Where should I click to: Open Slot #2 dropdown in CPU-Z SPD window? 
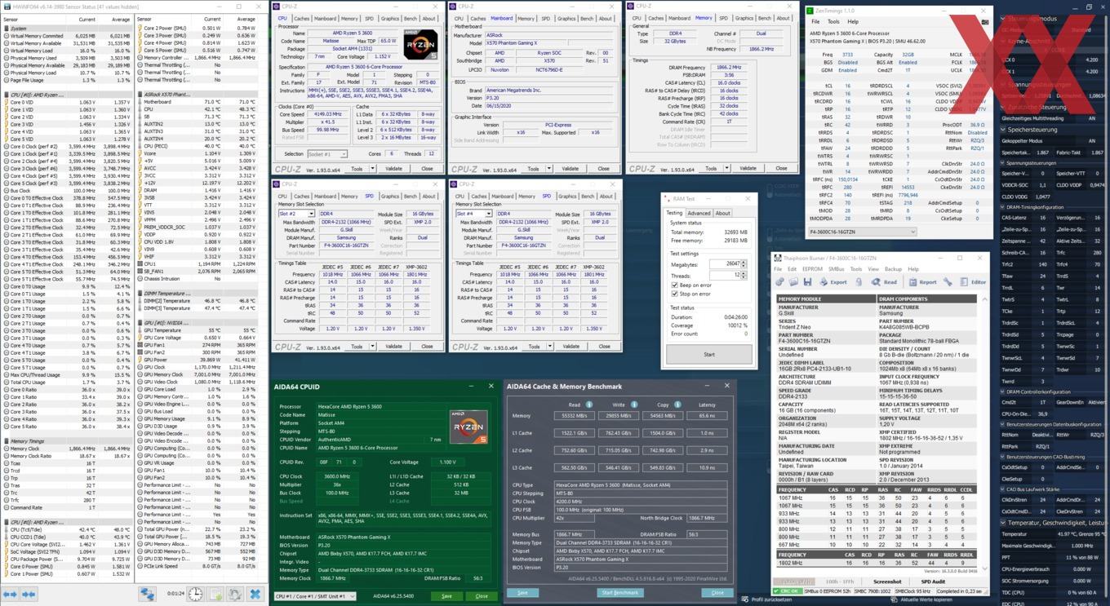295,214
